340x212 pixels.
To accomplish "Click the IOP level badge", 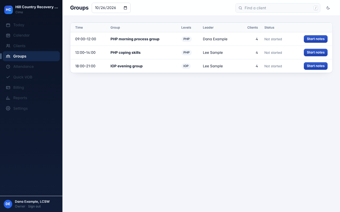I will pyautogui.click(x=186, y=66).
